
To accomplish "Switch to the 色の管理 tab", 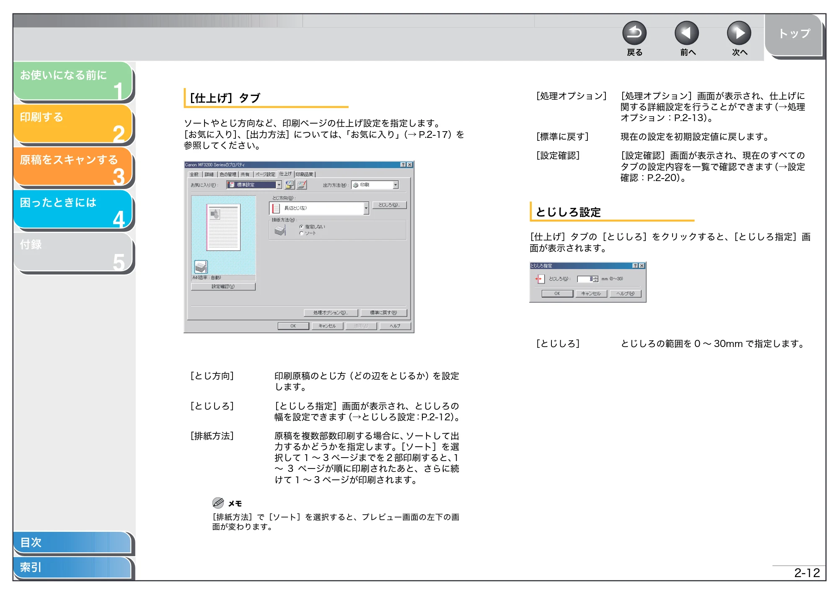I will pos(228,174).
